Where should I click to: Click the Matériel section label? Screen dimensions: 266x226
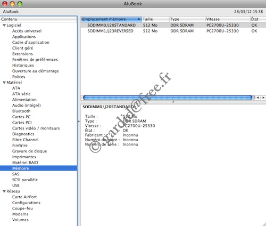pos(14,83)
